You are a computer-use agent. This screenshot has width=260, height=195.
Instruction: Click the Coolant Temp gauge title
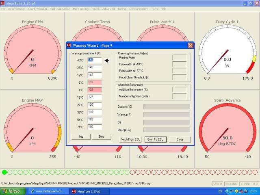coord(97,22)
